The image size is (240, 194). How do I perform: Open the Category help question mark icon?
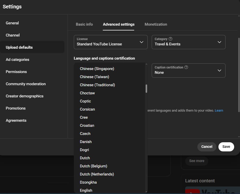pyautogui.click(x=170, y=39)
